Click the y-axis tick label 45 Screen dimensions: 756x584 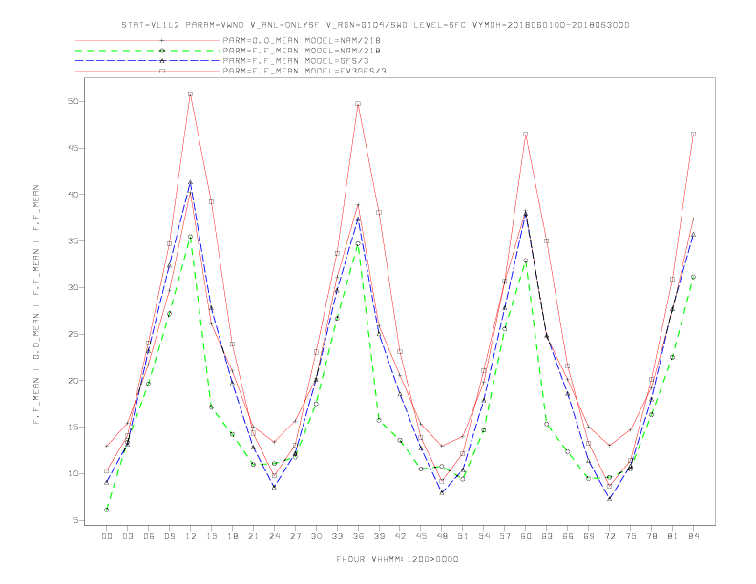point(73,148)
